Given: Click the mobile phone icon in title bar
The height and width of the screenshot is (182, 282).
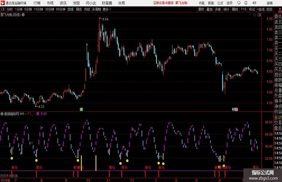Looking at the screenshot, I should pyautogui.click(x=246, y=3).
